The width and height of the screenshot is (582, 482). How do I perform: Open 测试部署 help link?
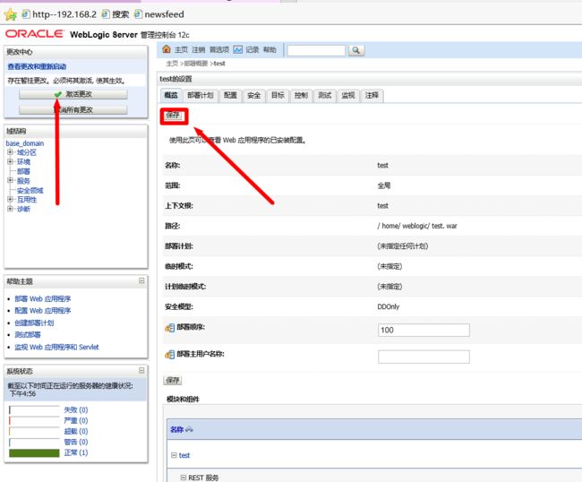click(x=28, y=334)
